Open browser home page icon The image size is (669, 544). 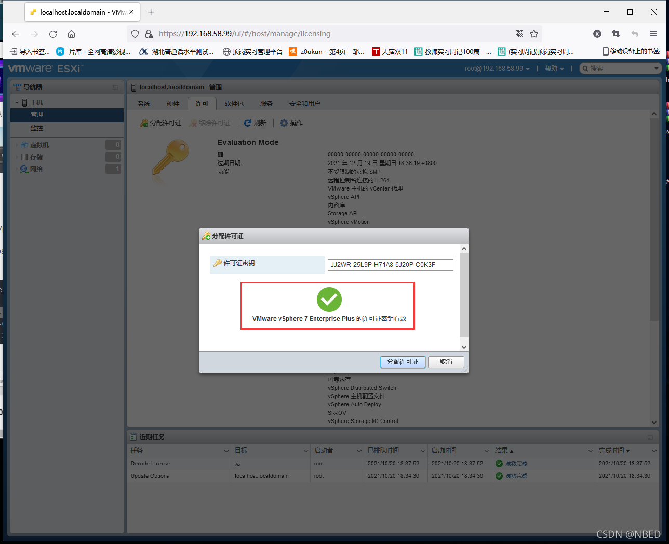point(72,34)
